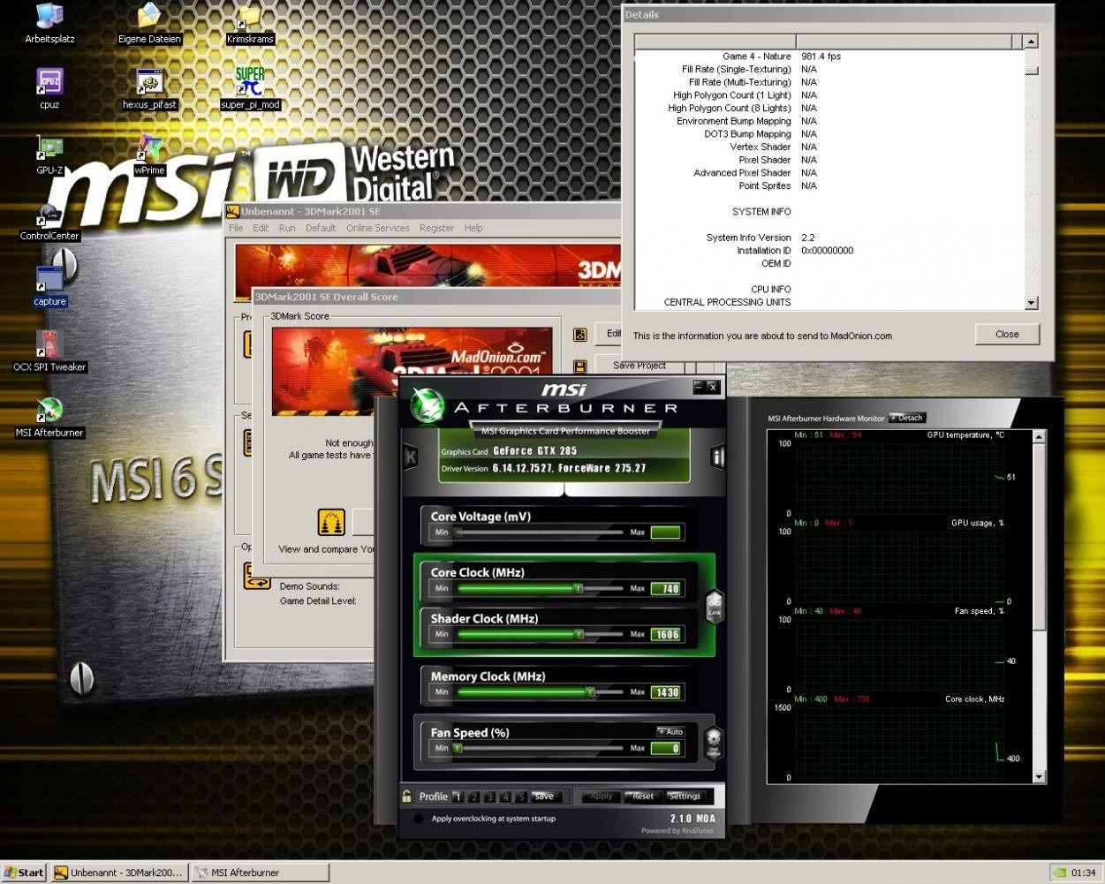This screenshot has height=884, width=1105.
Task: Click the Memory Clock value field showing 1430
Action: (x=665, y=692)
